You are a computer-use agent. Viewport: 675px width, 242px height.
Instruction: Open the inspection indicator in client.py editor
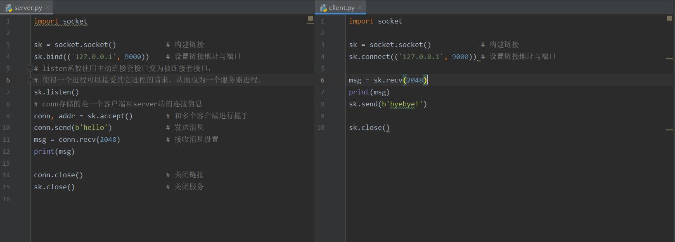click(669, 18)
